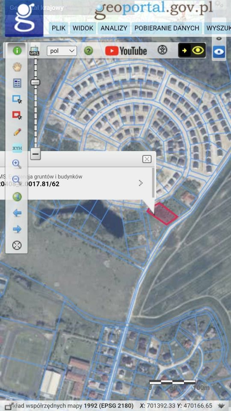Image resolution: width=231 pixels, height=411 pixels.
Task: Activate the hand pan tool
Action: point(17,67)
